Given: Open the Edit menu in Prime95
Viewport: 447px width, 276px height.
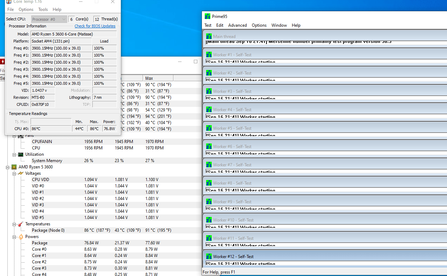Looking at the screenshot, I should coord(220,25).
